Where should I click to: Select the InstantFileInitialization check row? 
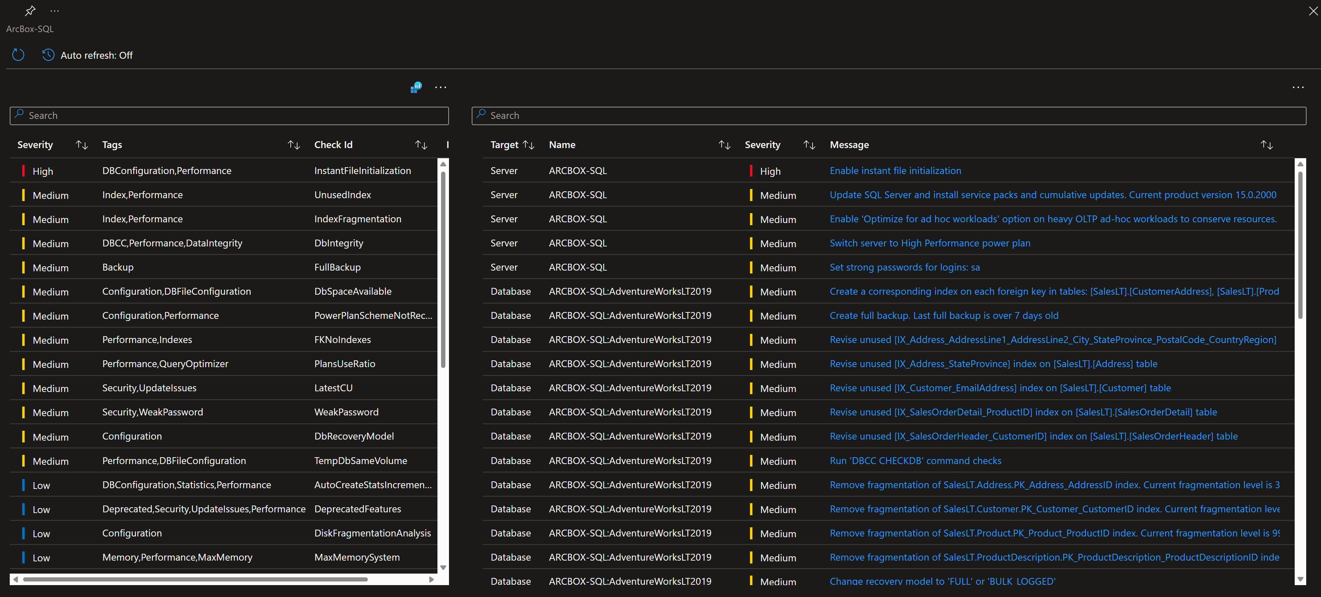(x=224, y=171)
